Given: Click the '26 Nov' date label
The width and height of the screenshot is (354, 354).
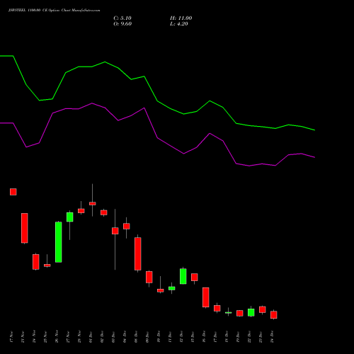Looking at the screenshot, I should (x=57, y=337).
